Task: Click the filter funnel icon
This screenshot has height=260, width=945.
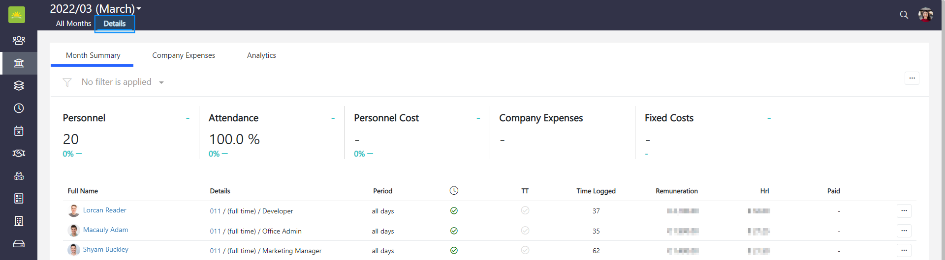Action: 67,82
